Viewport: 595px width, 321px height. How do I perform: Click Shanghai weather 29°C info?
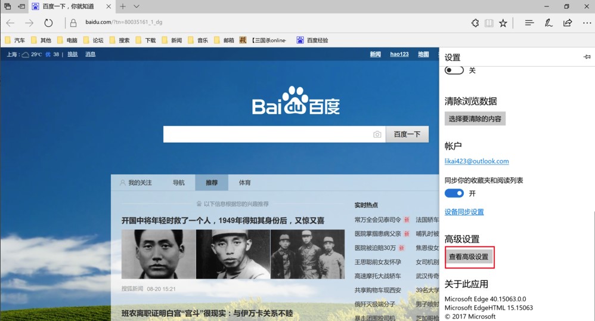click(x=32, y=54)
